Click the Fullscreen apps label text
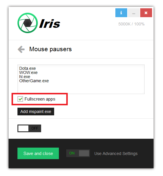 [x=40, y=99]
